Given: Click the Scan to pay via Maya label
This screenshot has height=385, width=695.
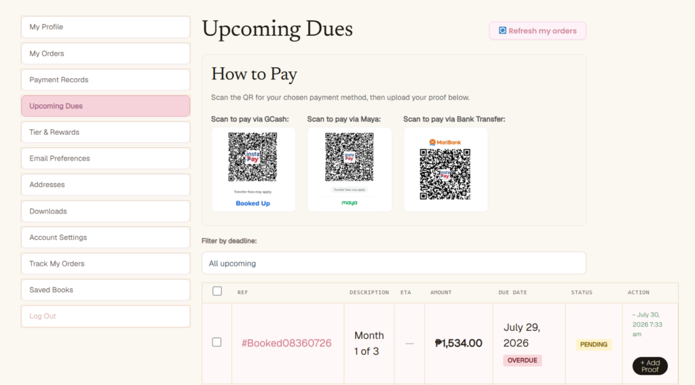Looking at the screenshot, I should [344, 119].
